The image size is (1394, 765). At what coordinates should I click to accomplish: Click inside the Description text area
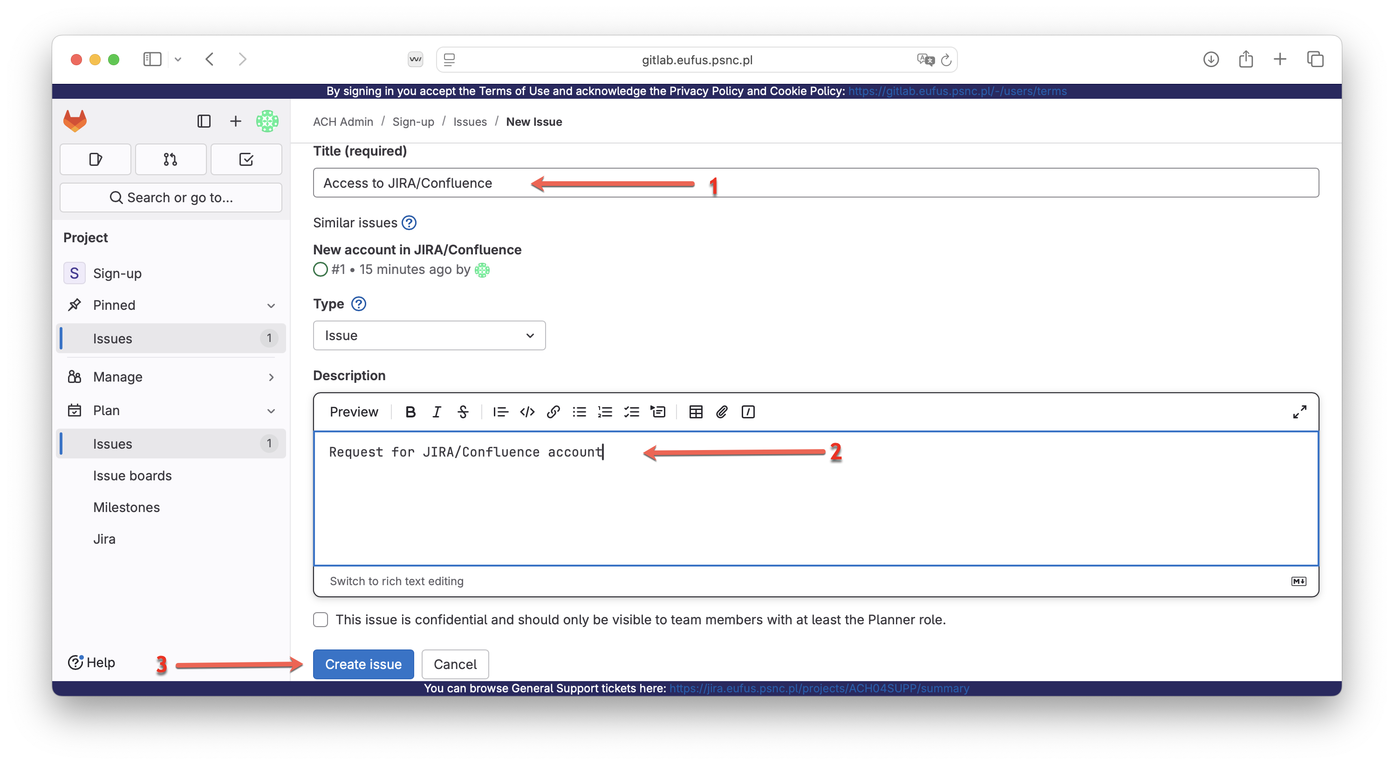tap(816, 499)
